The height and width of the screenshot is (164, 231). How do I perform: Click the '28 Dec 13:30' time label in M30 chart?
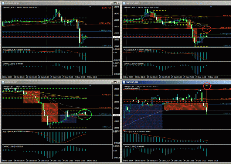tap(19, 77)
